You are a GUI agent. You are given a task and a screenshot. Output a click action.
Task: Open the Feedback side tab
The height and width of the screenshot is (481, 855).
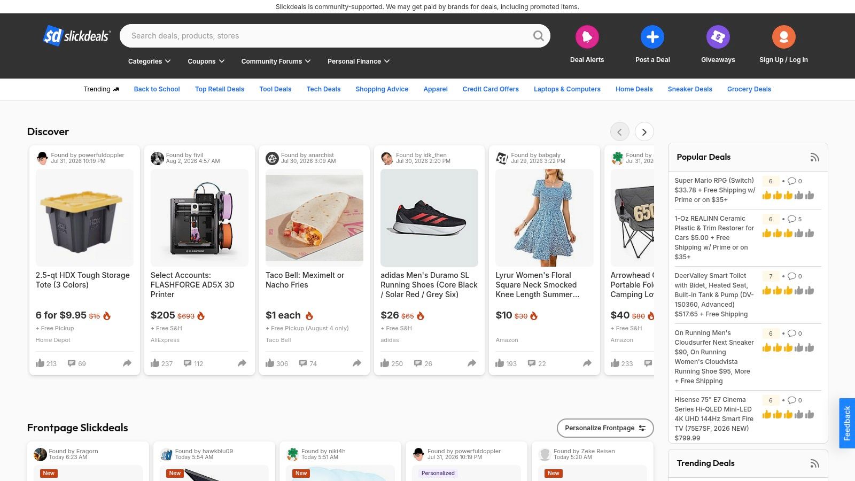(847, 423)
